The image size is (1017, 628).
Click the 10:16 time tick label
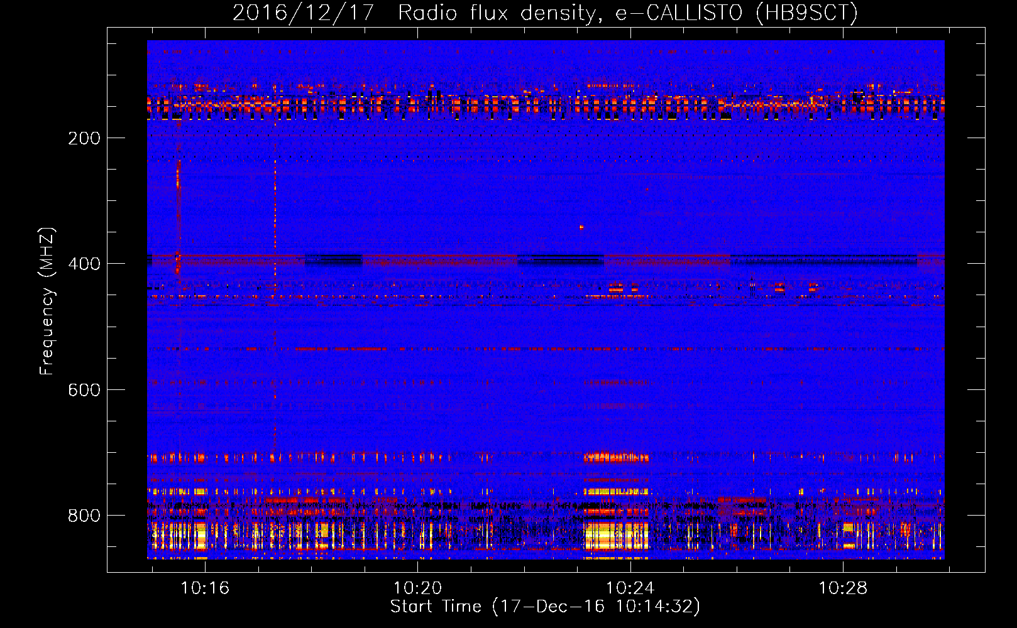click(x=205, y=588)
